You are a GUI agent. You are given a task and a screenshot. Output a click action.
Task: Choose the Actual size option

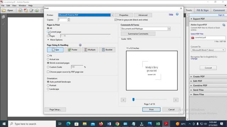point(48,59)
